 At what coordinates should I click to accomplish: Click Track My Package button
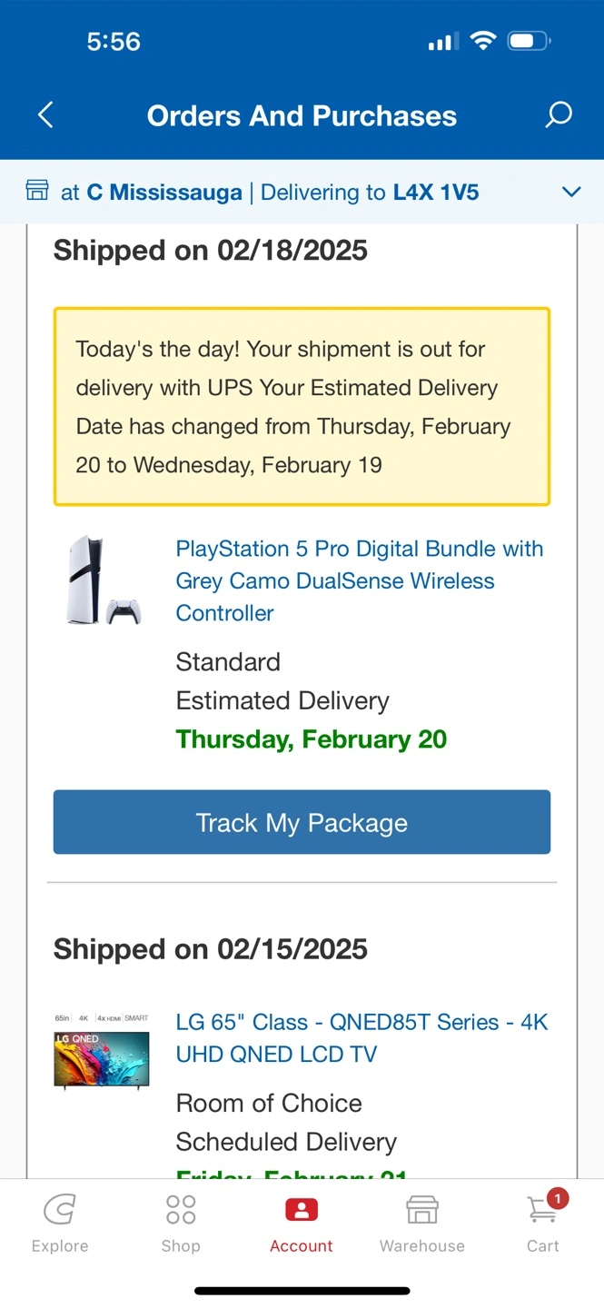point(302,822)
